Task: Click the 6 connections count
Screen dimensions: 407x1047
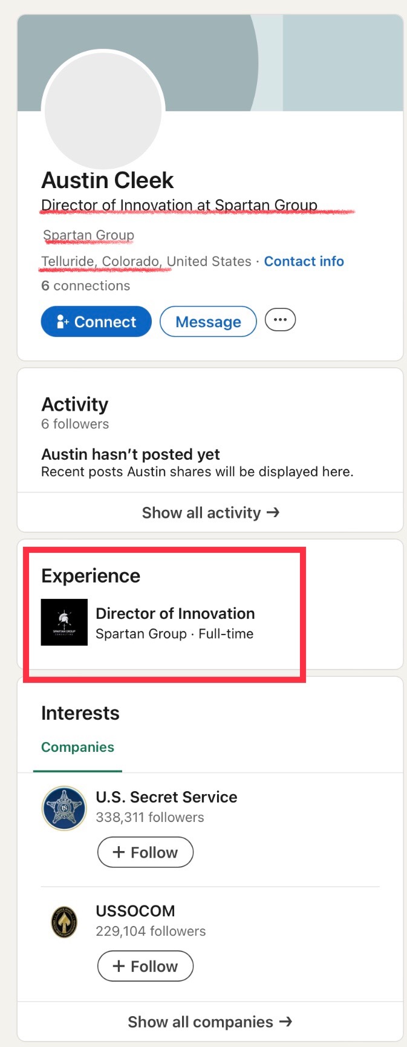Action: pyautogui.click(x=85, y=285)
